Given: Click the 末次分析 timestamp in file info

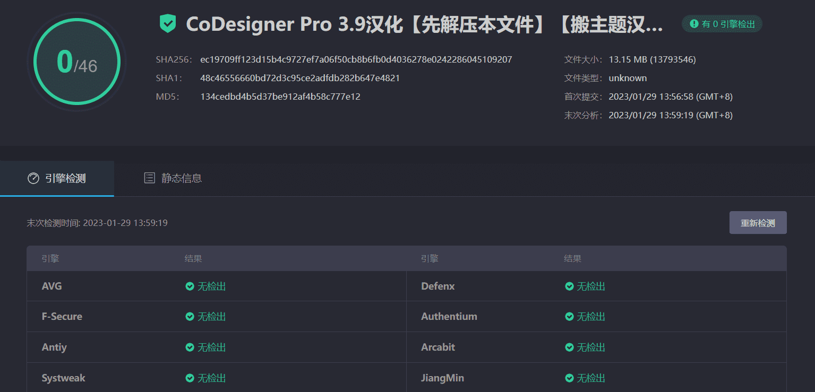Looking at the screenshot, I should tap(671, 115).
